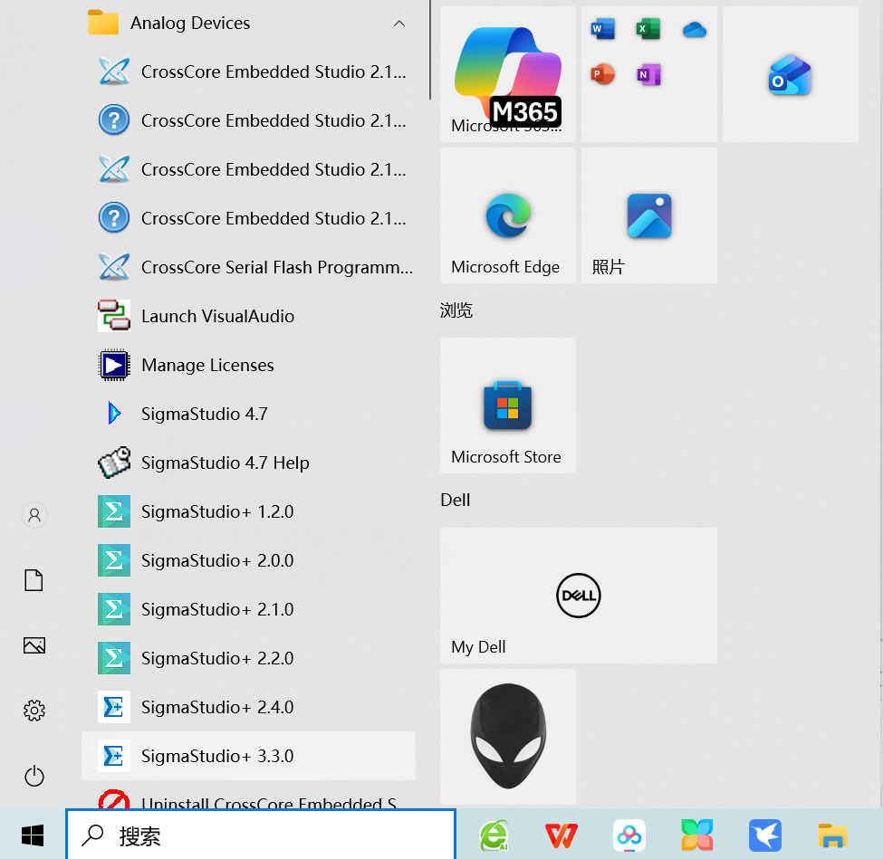This screenshot has height=859, width=883.
Task: Click the SigmaStudio+ 1.2.0 sigma icon
Action: [114, 511]
